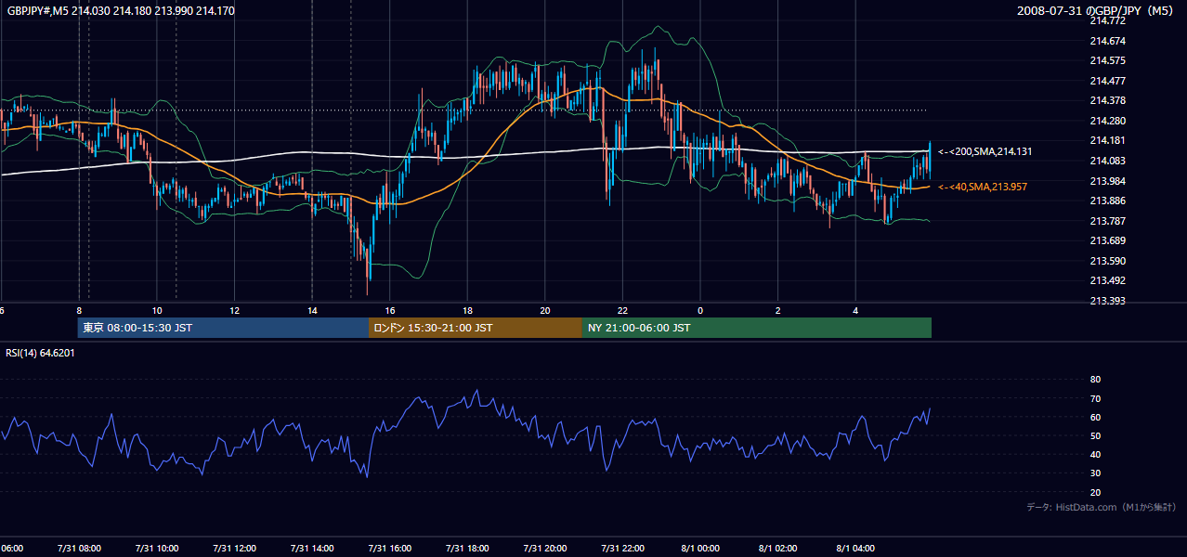The image size is (1187, 557).
Task: Click the 7/31 20:00 date label
Action: tap(544, 548)
